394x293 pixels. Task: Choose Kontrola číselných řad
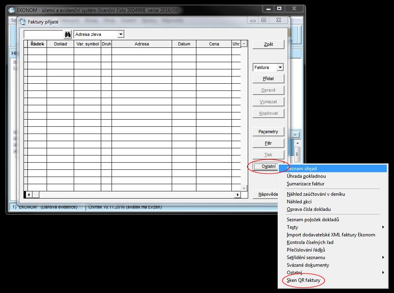333,242
